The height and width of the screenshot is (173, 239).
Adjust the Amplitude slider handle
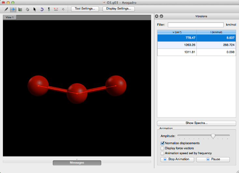pos(213,136)
